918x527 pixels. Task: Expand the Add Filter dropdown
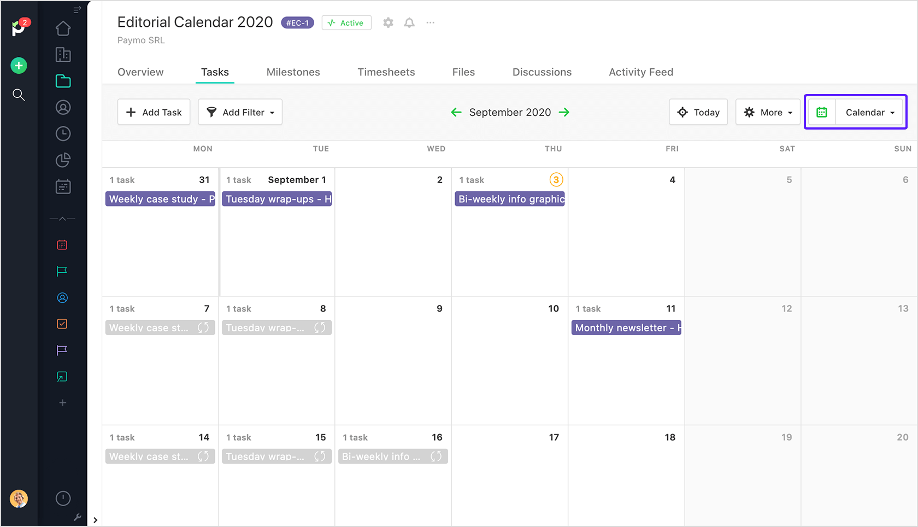(x=240, y=112)
